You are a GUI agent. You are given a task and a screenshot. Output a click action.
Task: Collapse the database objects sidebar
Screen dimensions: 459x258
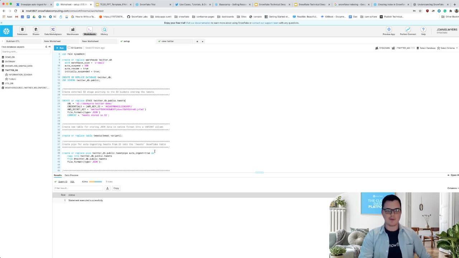click(49, 47)
